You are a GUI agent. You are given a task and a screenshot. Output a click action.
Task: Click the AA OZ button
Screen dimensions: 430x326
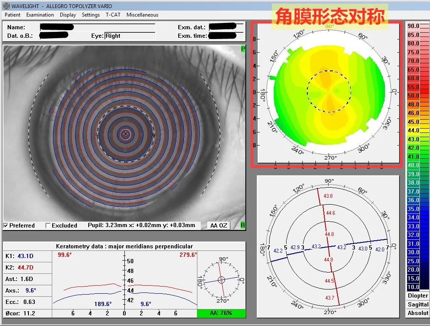(x=219, y=225)
